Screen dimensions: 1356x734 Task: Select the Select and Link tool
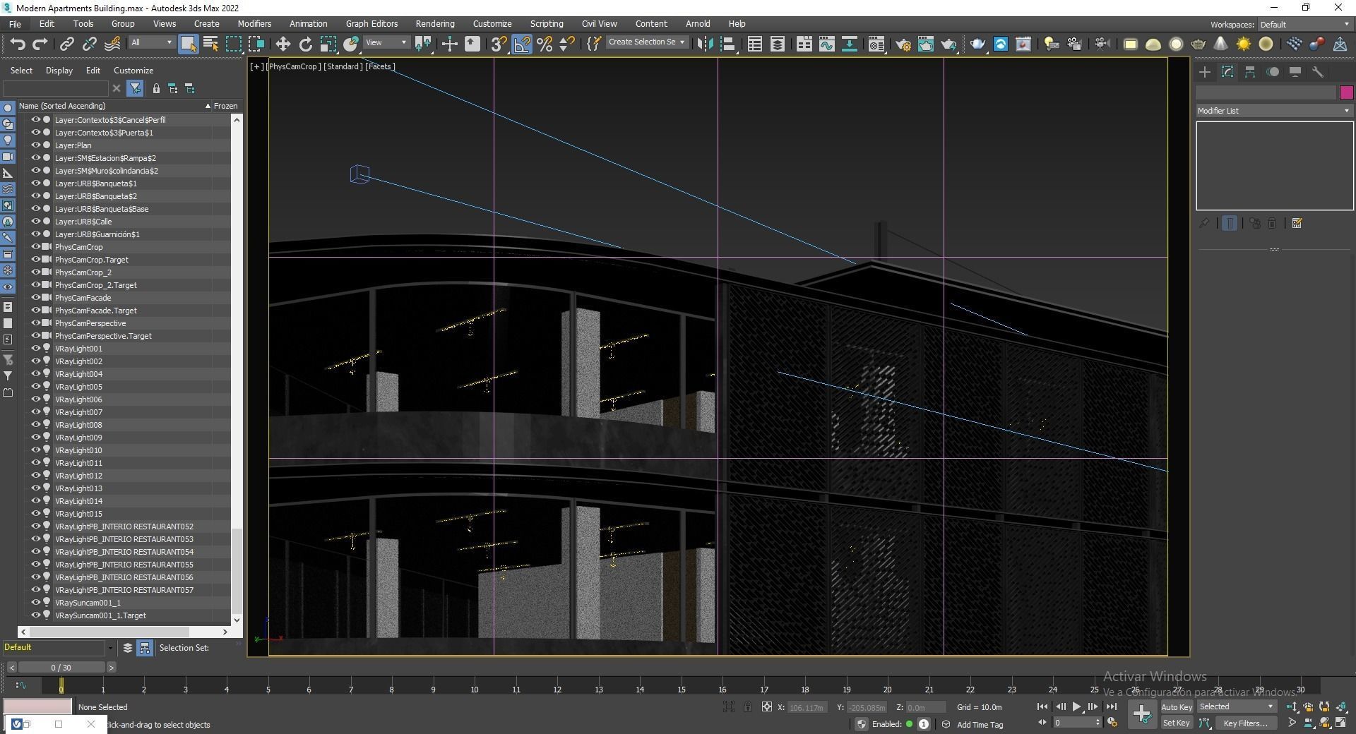coord(66,44)
